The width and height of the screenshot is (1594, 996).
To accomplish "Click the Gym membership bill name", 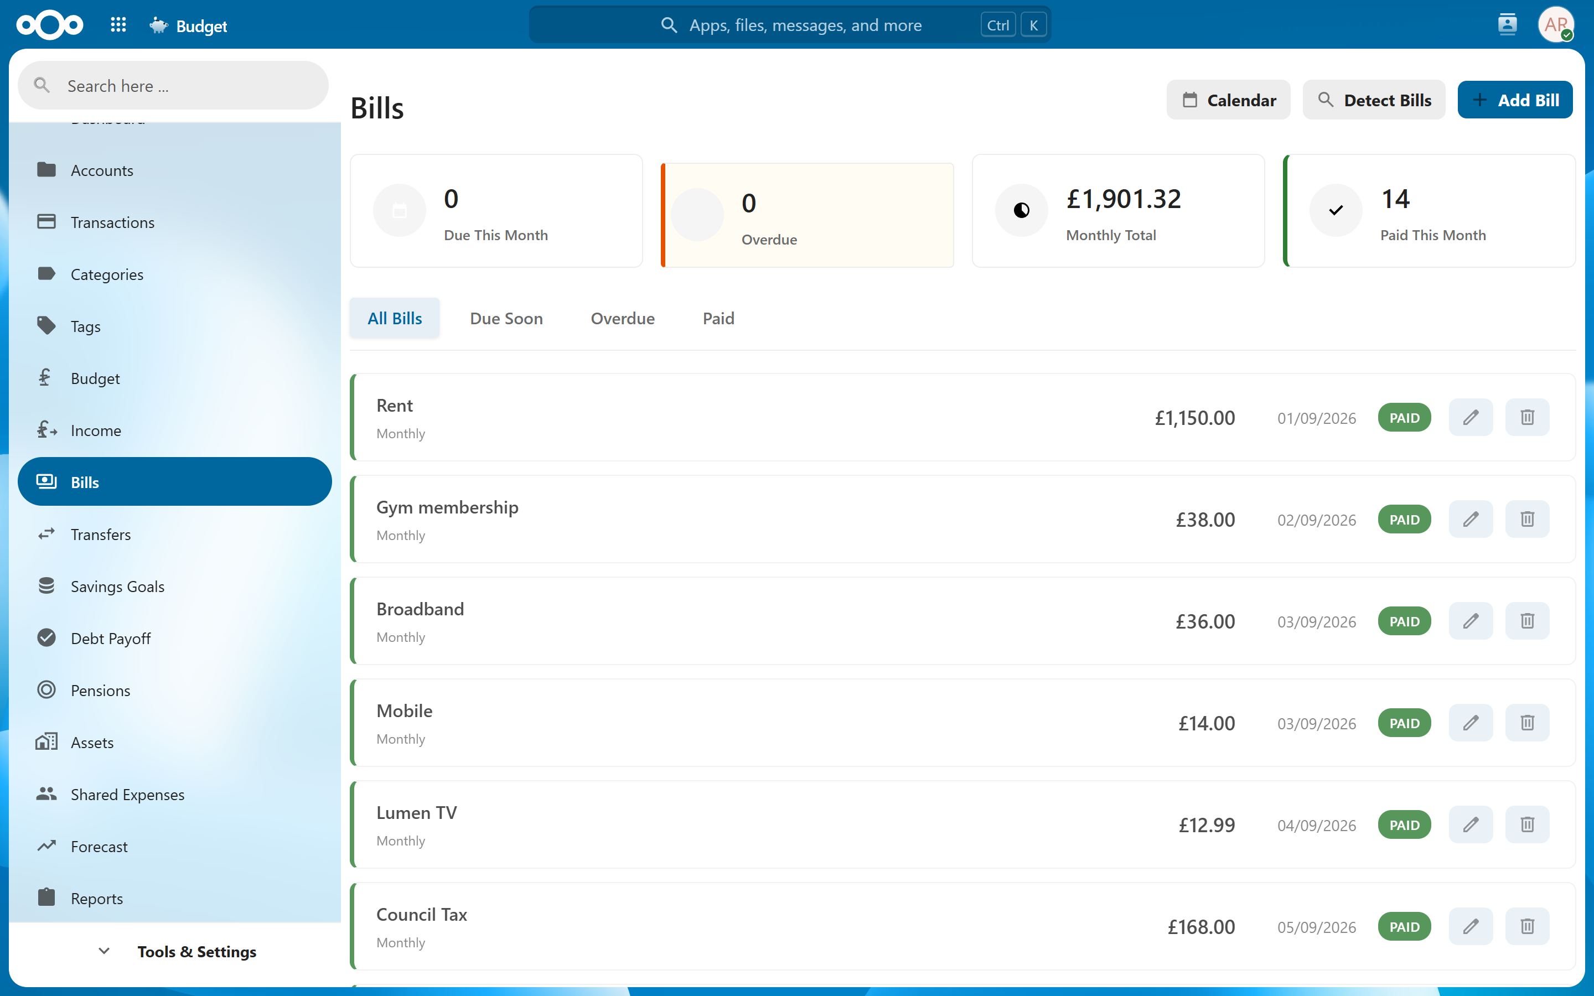I will tap(447, 507).
